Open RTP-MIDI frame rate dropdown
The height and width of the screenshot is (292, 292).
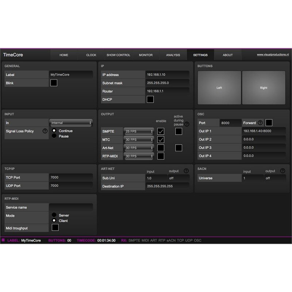click(x=139, y=156)
